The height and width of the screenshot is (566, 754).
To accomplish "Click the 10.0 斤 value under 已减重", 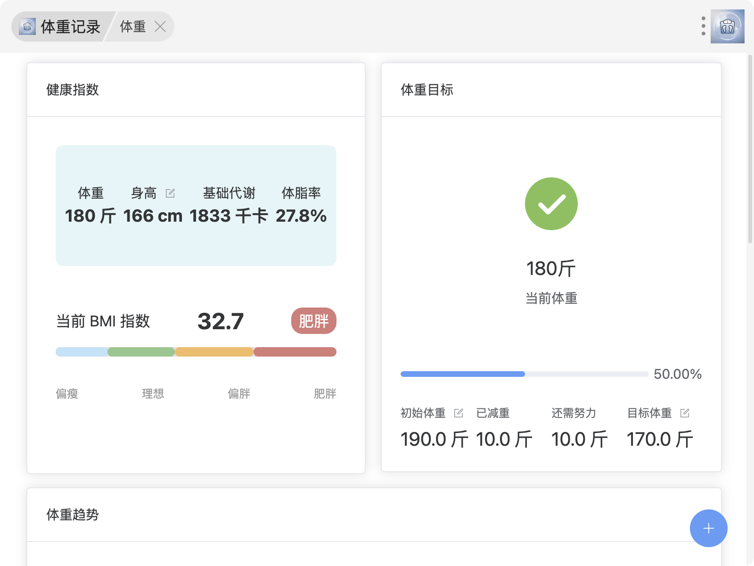I will click(x=504, y=439).
